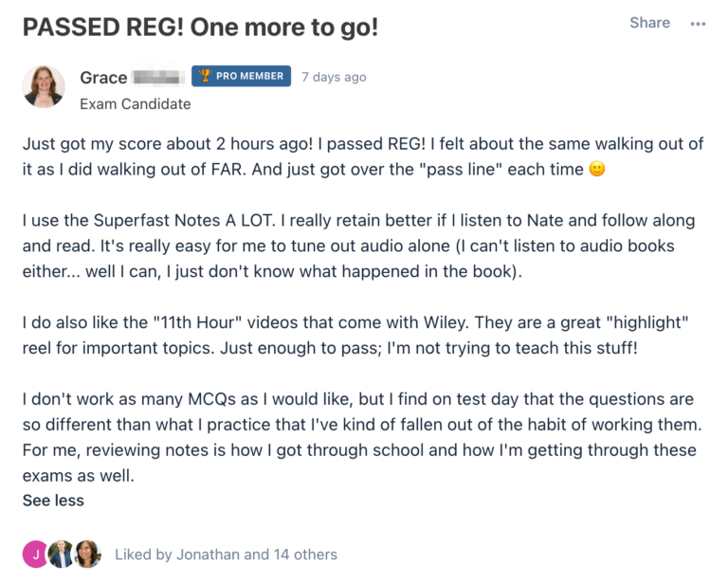Click the blurred last name beside Grace

click(157, 77)
